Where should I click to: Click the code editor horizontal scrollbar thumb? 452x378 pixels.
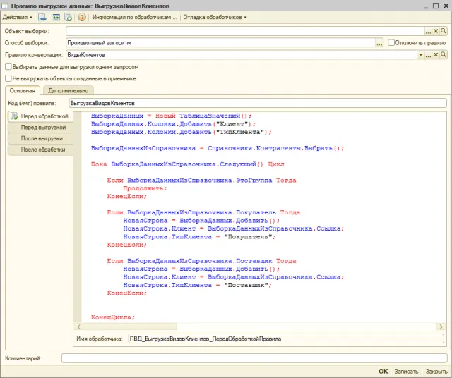129,327
